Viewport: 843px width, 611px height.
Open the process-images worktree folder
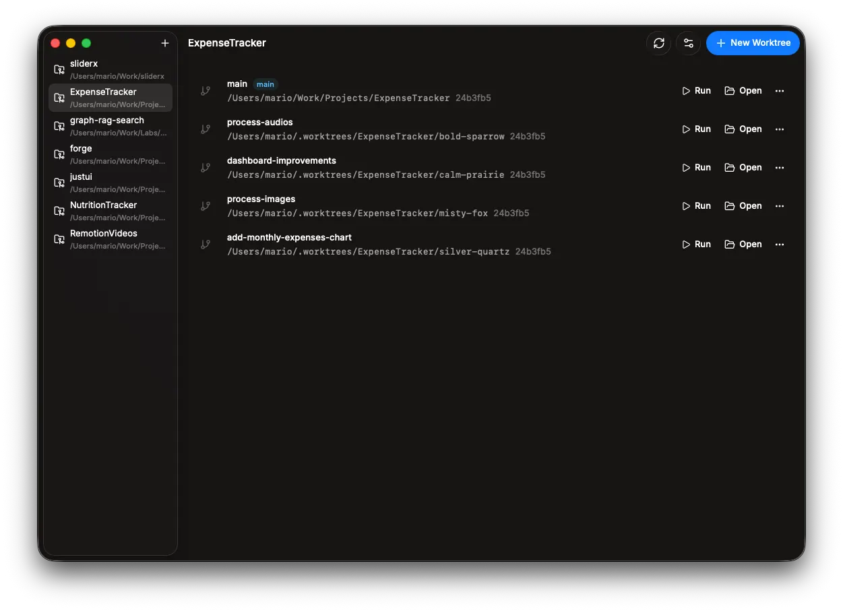743,206
